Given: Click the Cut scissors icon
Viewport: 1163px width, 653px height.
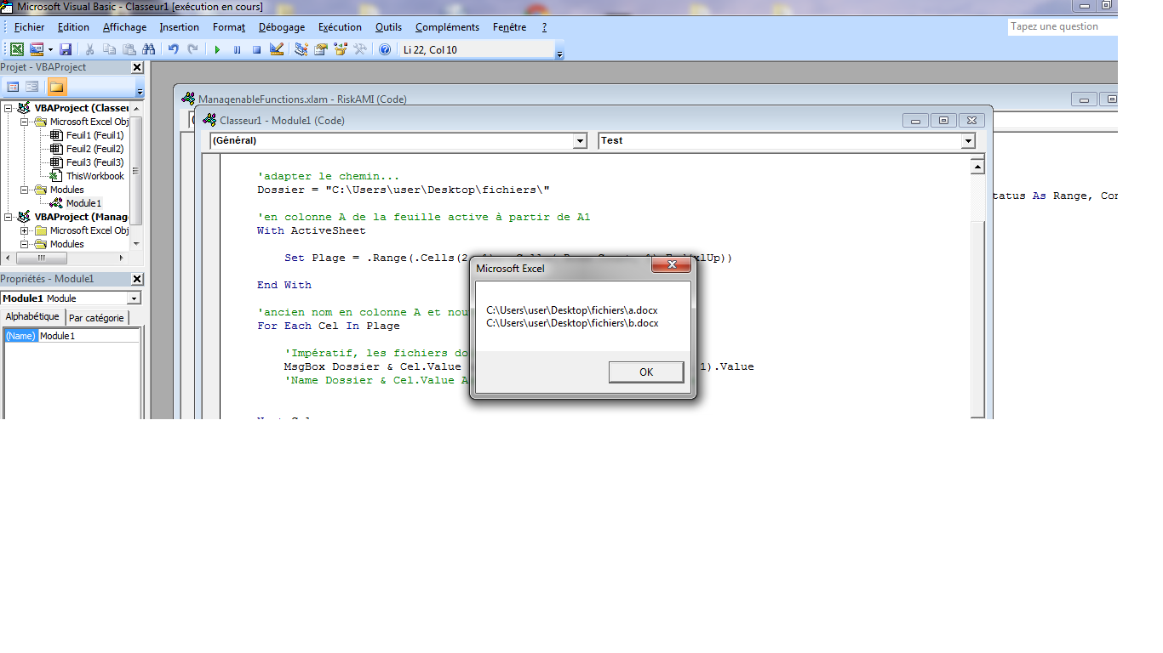Looking at the screenshot, I should (x=89, y=49).
